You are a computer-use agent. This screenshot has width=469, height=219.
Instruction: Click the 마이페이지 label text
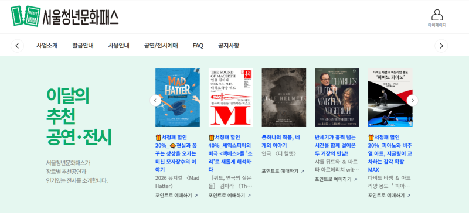point(437,25)
